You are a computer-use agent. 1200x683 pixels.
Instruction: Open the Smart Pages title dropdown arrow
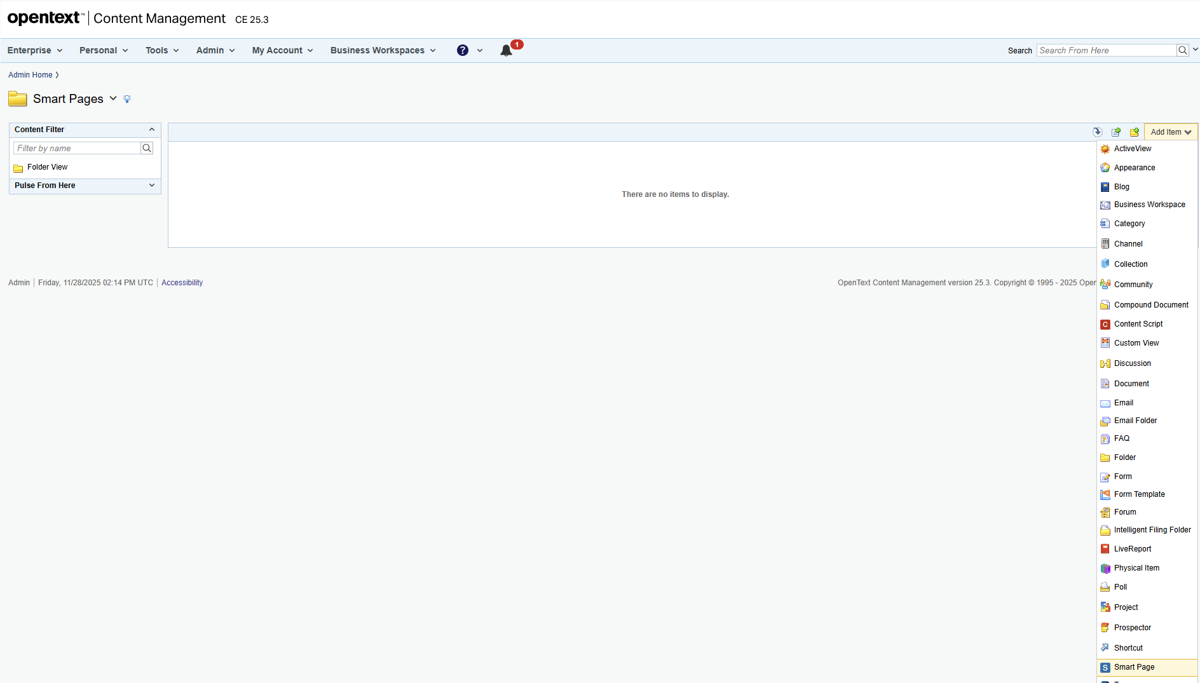(113, 98)
